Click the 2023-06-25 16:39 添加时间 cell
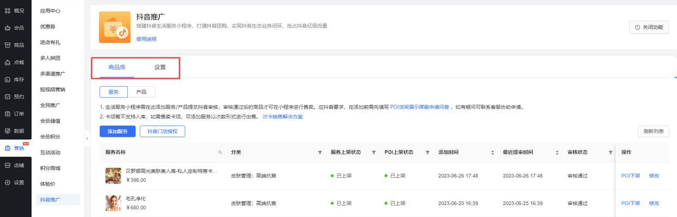 point(458,203)
